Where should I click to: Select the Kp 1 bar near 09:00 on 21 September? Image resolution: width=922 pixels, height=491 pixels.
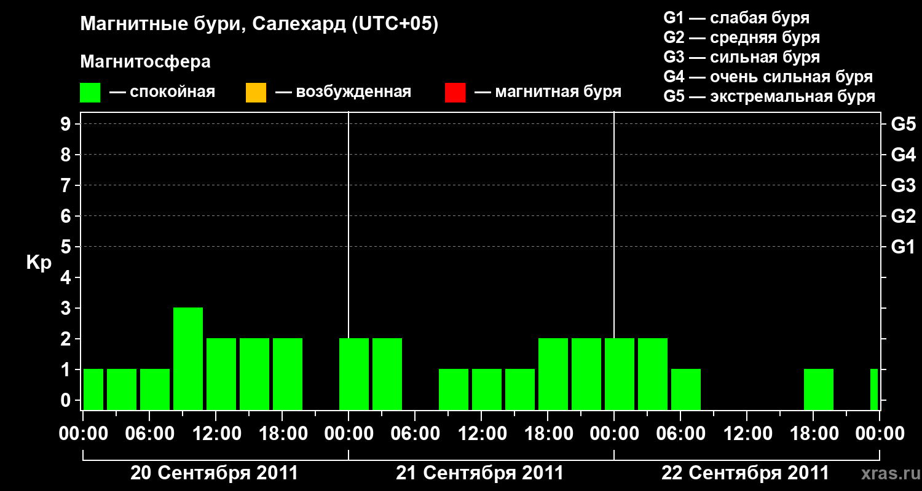454,389
